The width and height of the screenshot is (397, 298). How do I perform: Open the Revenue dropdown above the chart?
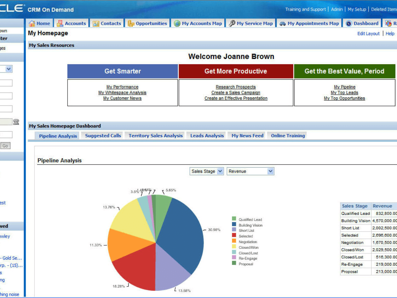(250, 171)
